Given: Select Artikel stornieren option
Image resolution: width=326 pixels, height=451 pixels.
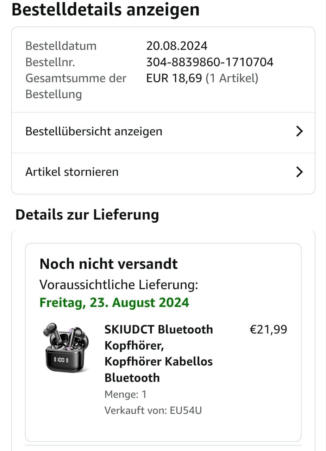Looking at the screenshot, I should [x=72, y=172].
